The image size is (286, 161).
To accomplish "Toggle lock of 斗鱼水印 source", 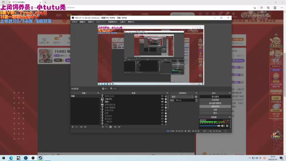I will 166,99.
